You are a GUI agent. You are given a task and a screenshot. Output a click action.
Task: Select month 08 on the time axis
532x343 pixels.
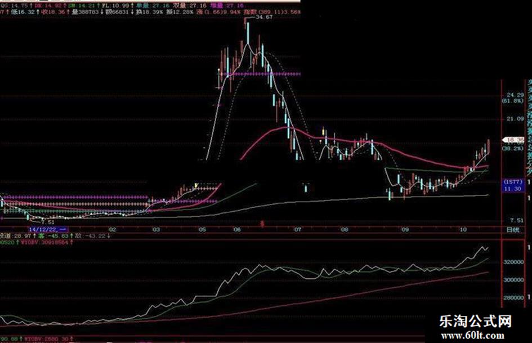click(x=345, y=230)
